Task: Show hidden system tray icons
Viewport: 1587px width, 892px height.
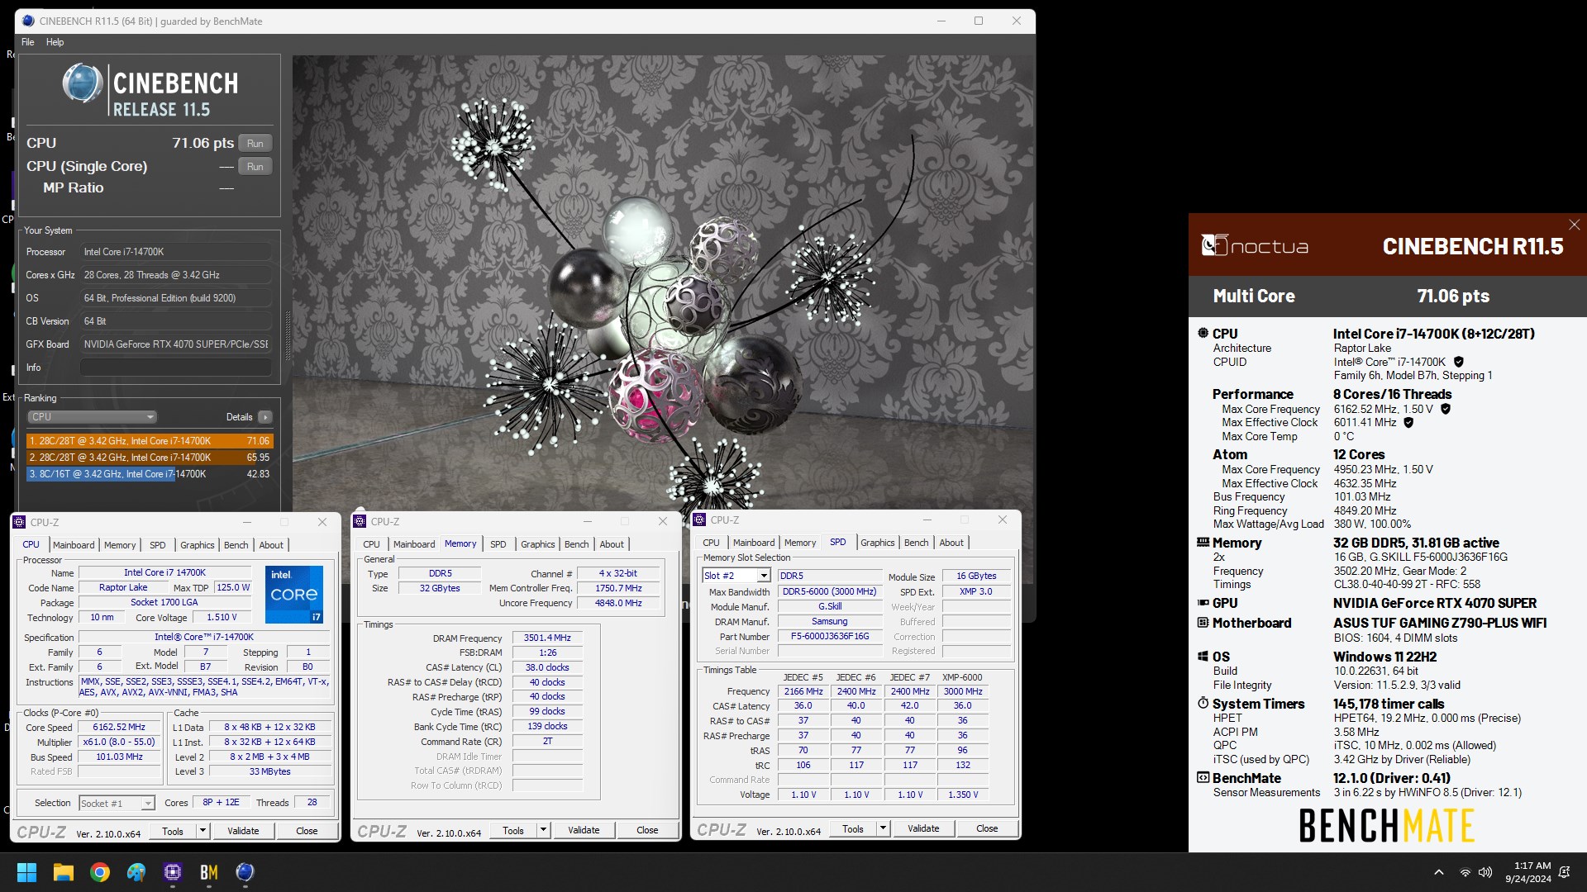Action: (1438, 872)
